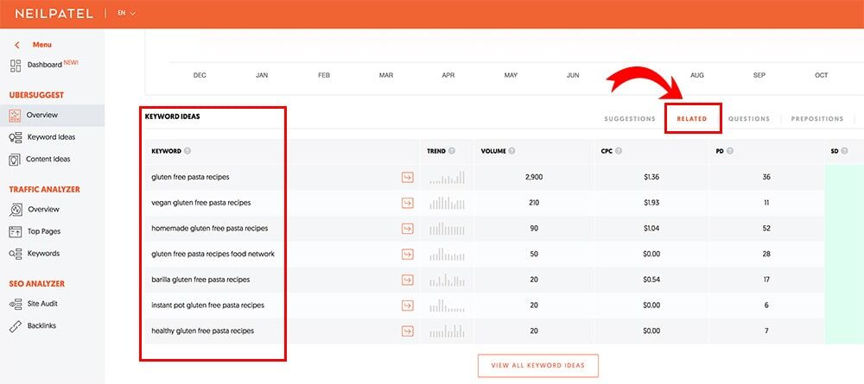The width and height of the screenshot is (864, 384).
Task: Click the Content Ideas sidebar icon
Action: pyautogui.click(x=16, y=160)
